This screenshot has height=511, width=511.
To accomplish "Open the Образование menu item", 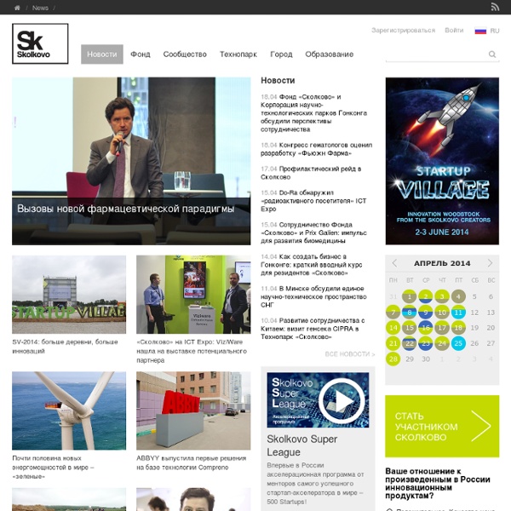I will pyautogui.click(x=329, y=55).
